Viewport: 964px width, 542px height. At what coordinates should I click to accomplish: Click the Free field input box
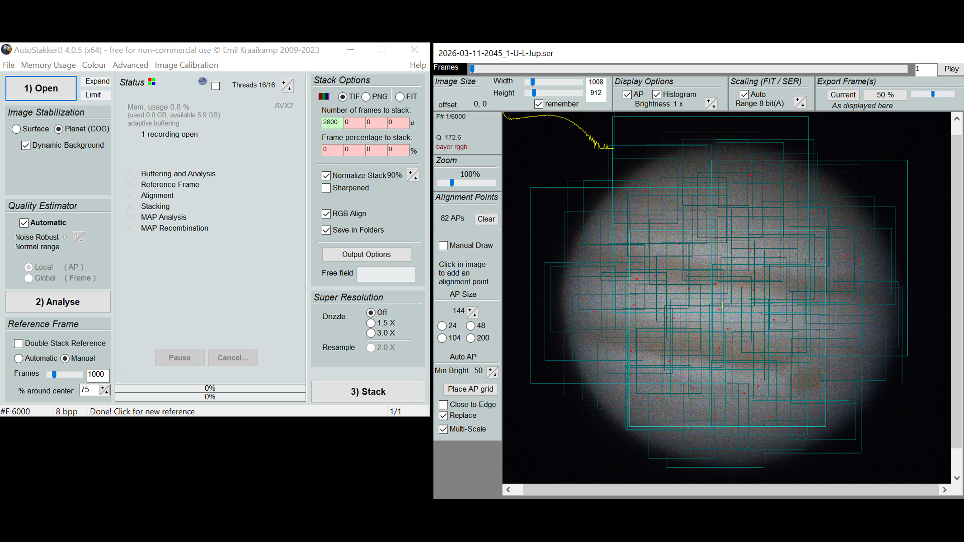386,274
